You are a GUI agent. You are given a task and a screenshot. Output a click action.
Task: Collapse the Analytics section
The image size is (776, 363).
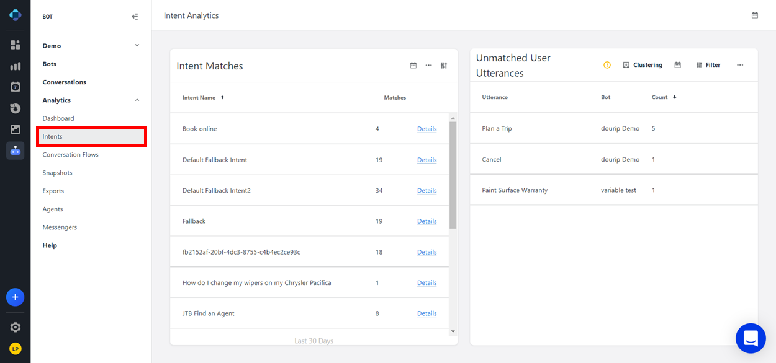tap(137, 100)
